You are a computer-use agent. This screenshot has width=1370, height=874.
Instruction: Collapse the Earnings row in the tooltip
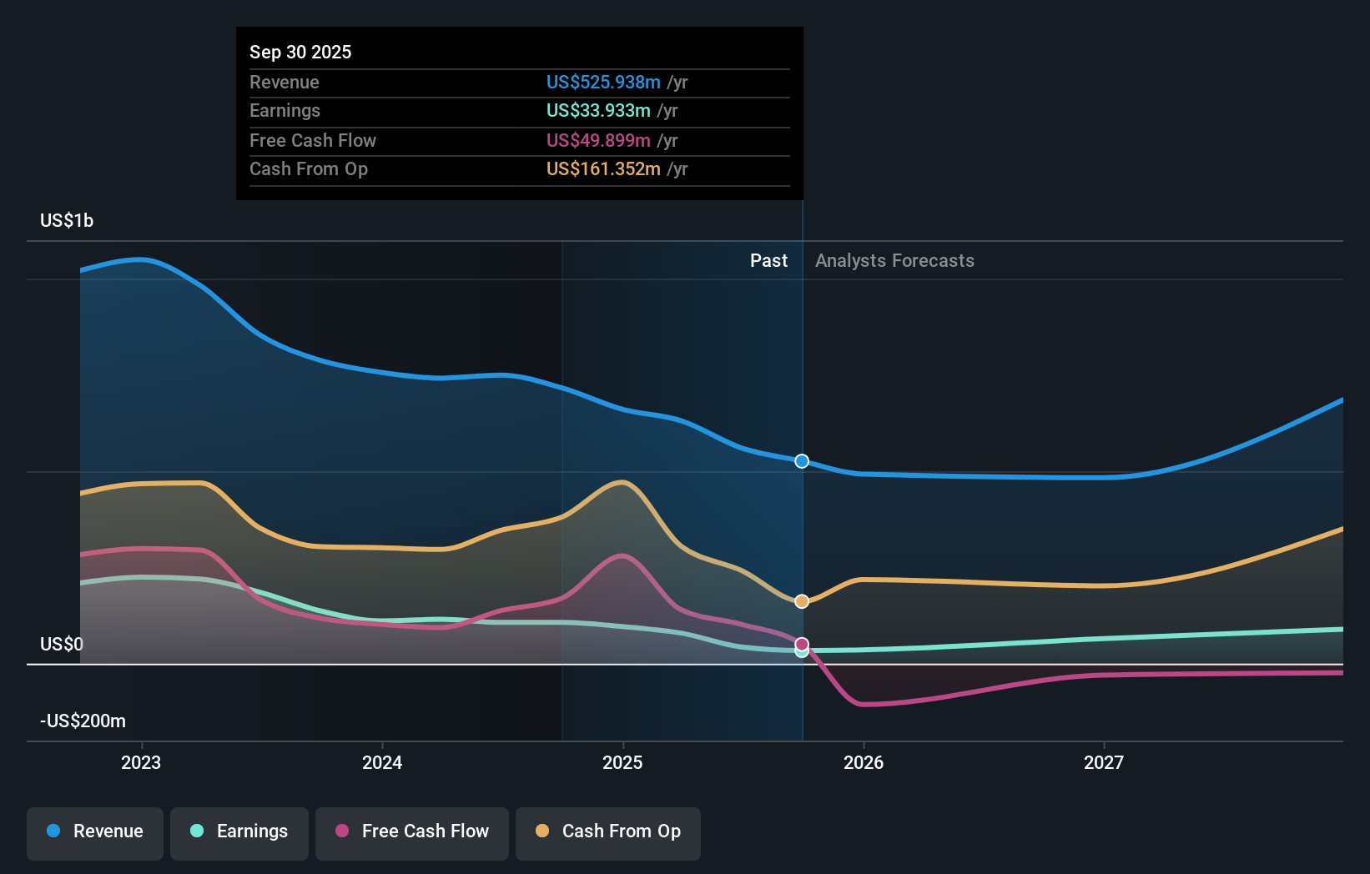(285, 110)
